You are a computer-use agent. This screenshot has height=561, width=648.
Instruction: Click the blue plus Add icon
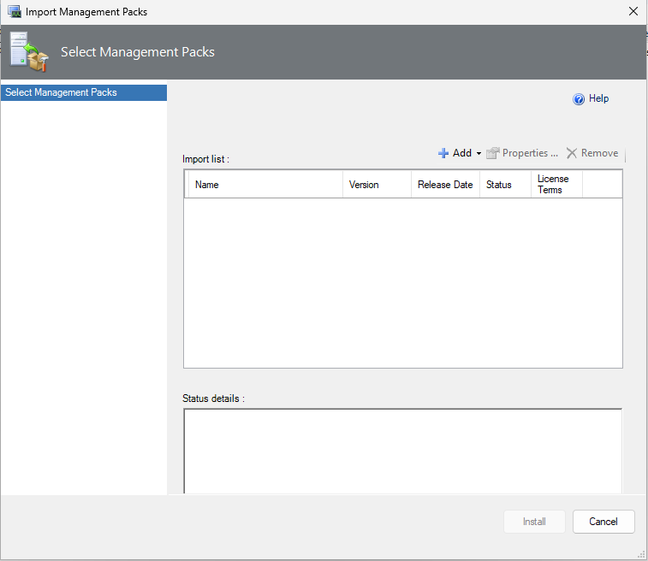tap(443, 153)
